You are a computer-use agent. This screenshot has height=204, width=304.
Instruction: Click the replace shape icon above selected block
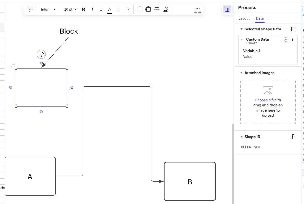41,55
